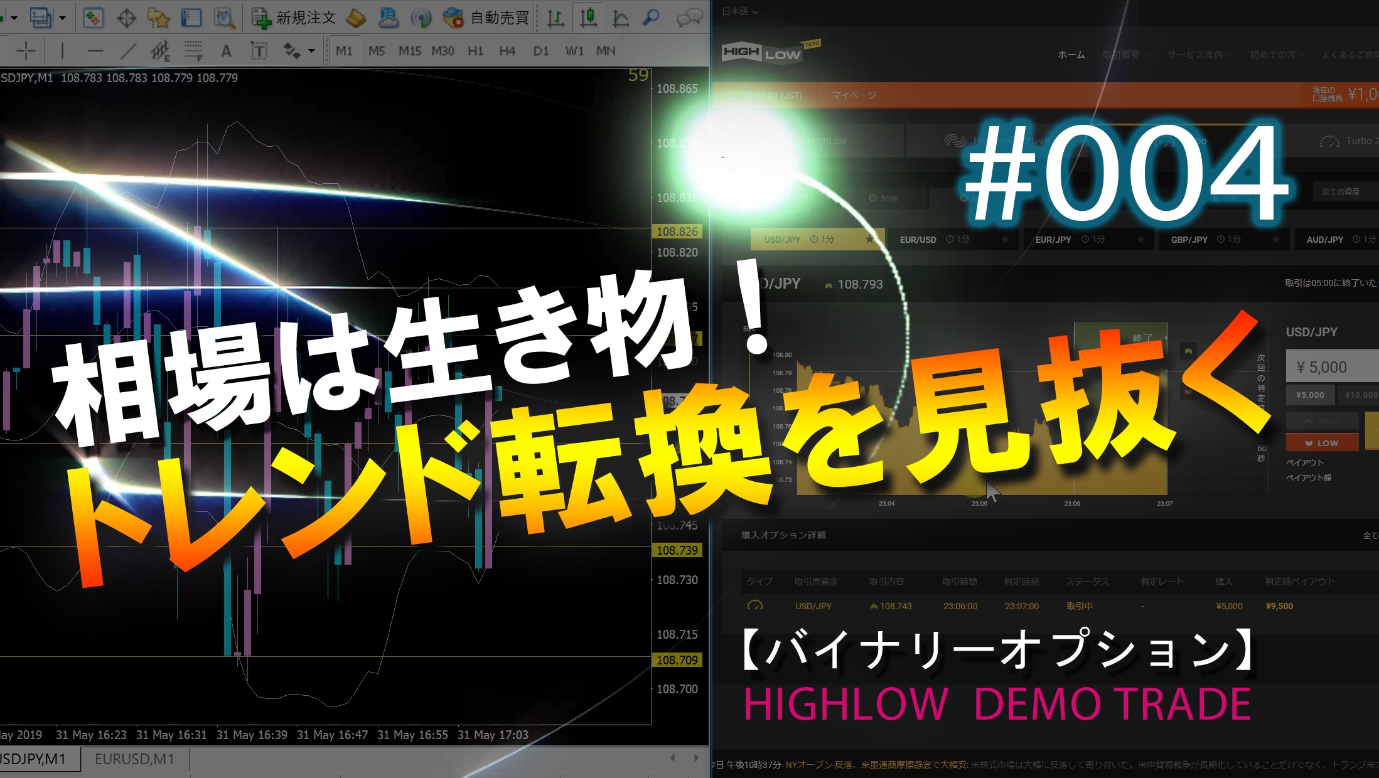
Task: Click the HighLow demo logo
Action: click(x=770, y=51)
